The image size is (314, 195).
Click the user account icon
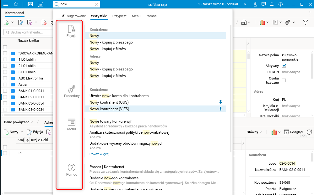click(255, 4)
